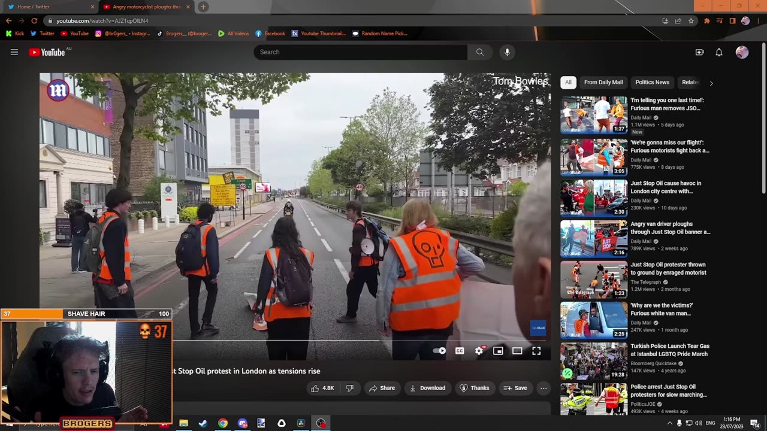Open File Explorer from the taskbar

(x=183, y=423)
